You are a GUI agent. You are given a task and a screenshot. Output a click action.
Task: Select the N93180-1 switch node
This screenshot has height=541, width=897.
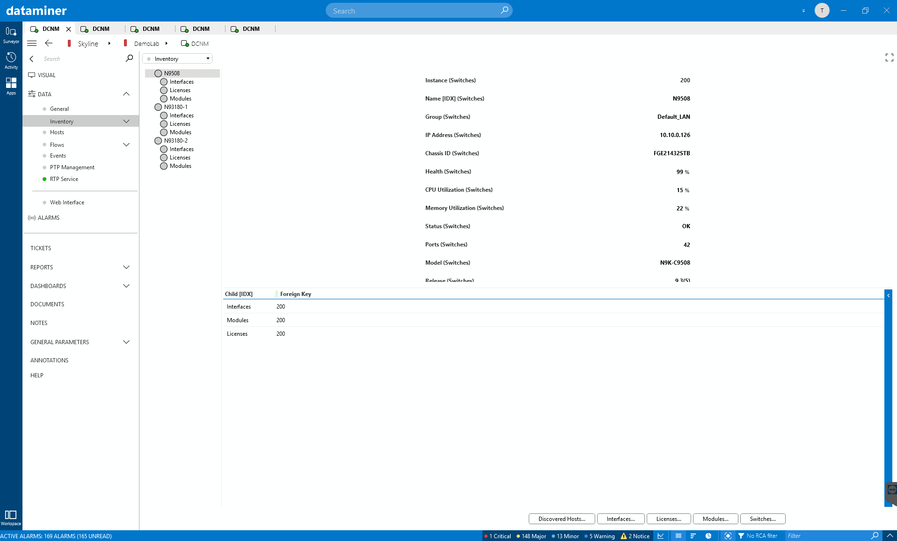click(x=176, y=107)
